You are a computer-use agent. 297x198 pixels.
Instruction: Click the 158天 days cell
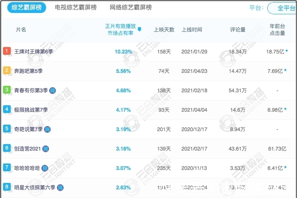pyautogui.click(x=164, y=52)
